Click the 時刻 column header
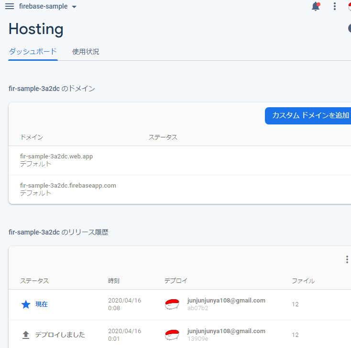351x348 pixels. 114,281
